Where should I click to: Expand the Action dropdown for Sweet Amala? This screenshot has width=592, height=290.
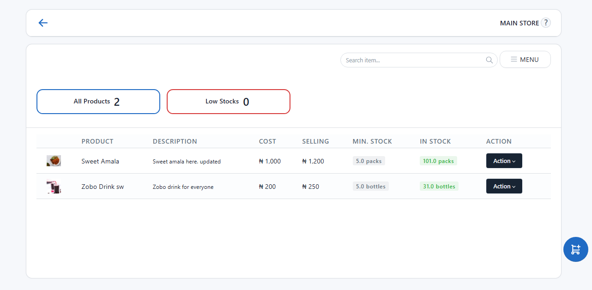504,161
